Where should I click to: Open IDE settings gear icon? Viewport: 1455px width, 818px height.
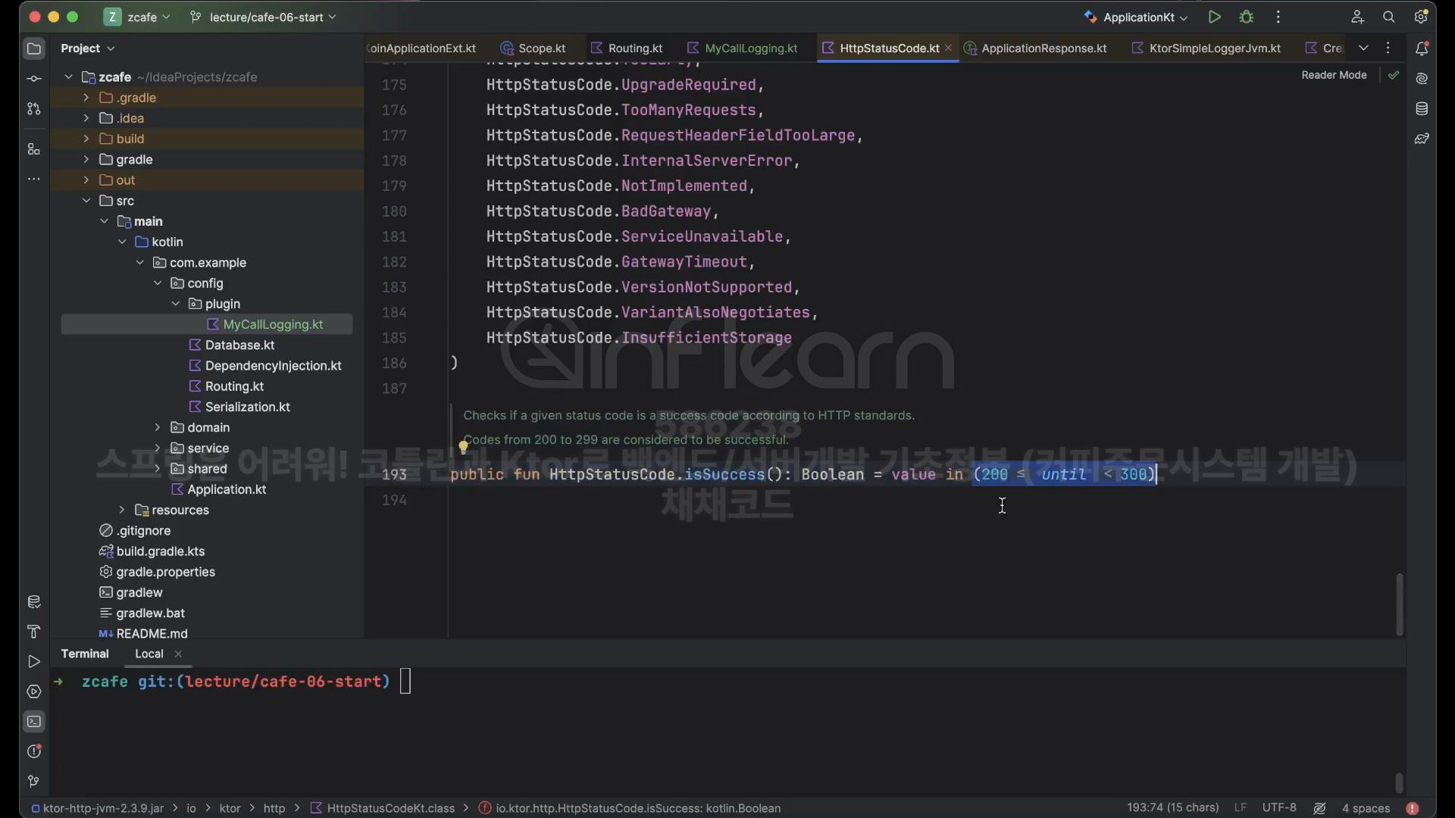[x=1421, y=17]
